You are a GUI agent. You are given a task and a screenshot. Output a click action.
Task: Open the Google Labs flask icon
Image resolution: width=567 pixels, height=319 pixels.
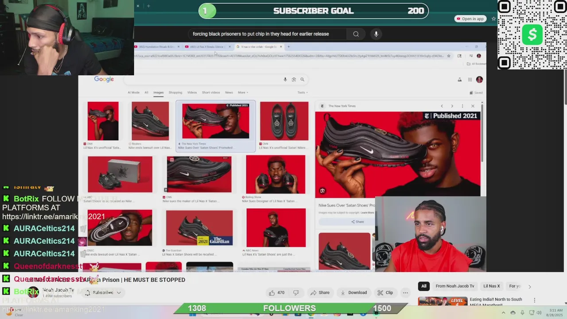[459, 80]
